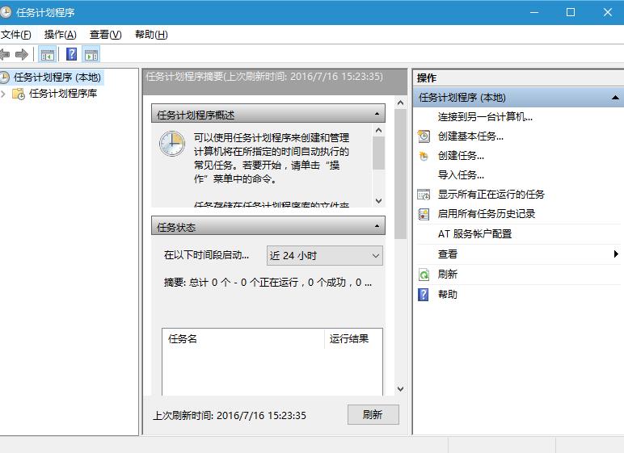Click the blue help toolbar icon

pyautogui.click(x=71, y=54)
